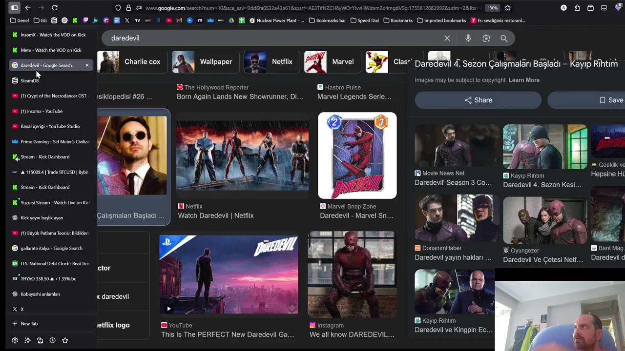
Task: Switch to the U.S. National Debt Clock tab
Action: click(x=51, y=264)
